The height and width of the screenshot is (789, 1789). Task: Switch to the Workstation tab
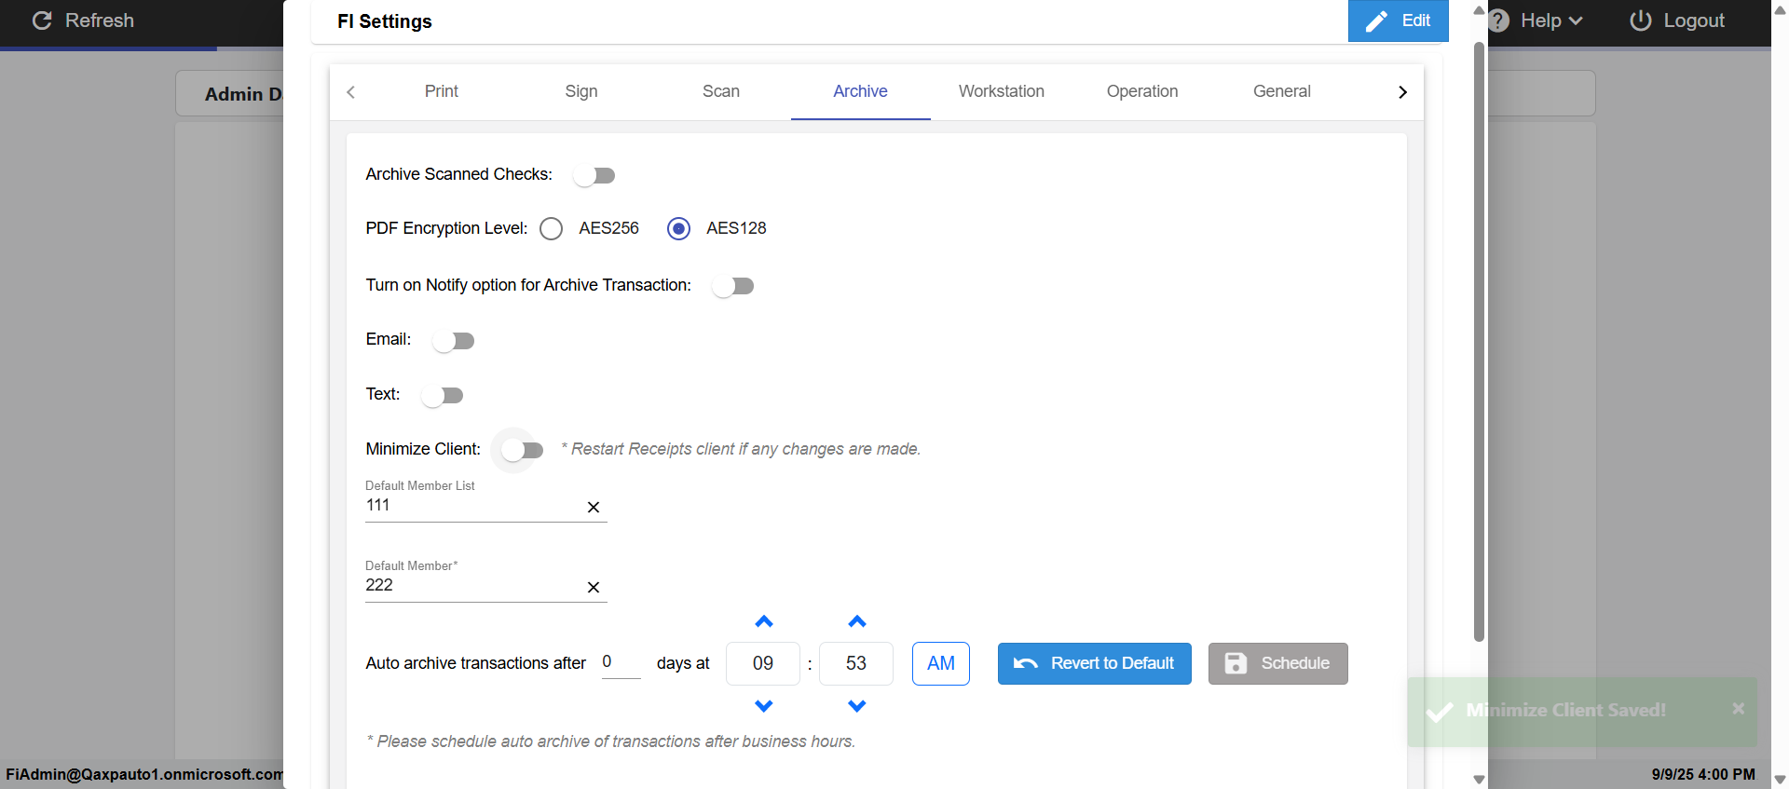click(x=1001, y=91)
